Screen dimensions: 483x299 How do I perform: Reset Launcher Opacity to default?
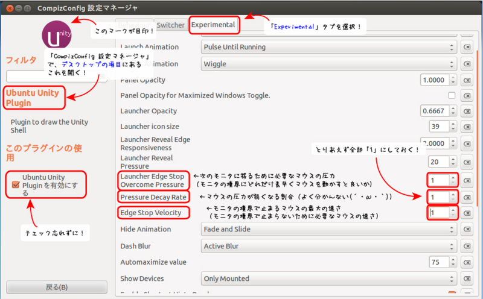[467, 111]
